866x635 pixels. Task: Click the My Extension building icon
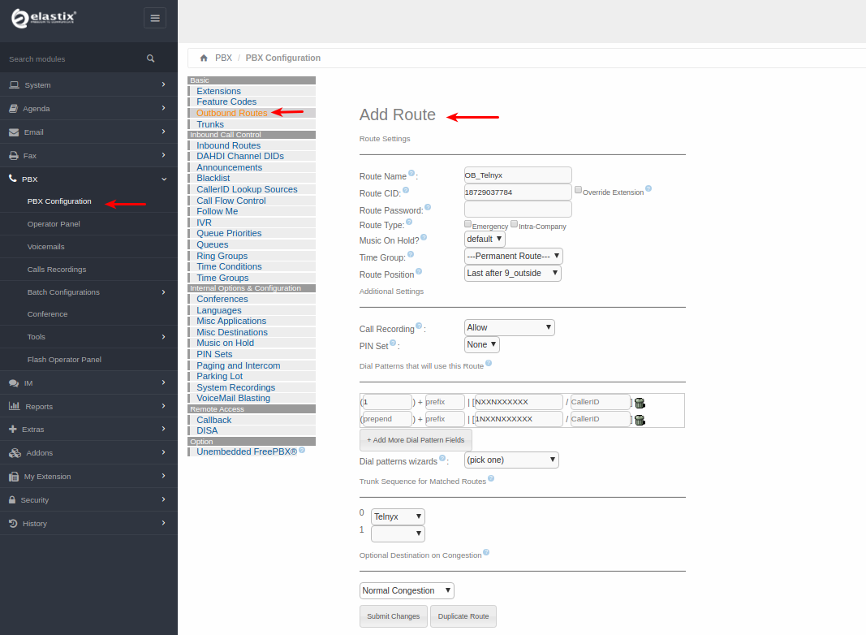(14, 477)
